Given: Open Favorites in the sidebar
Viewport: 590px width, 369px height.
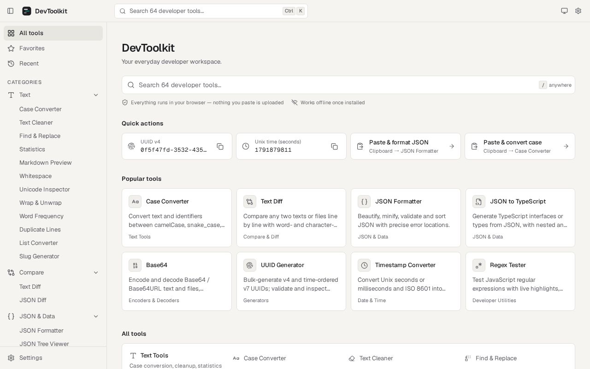Looking at the screenshot, I should pyautogui.click(x=53, y=48).
